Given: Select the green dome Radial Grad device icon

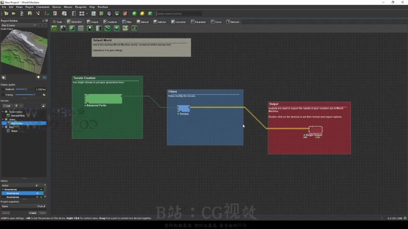Looking at the screenshot, I should [x=117, y=28].
